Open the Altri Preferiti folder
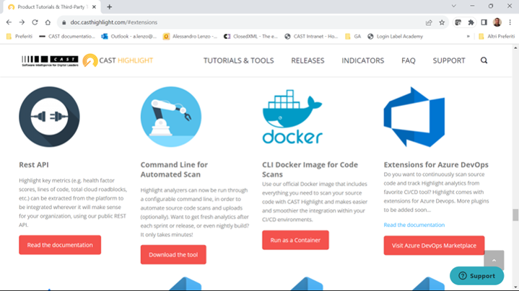519x291 pixels. 497,36
